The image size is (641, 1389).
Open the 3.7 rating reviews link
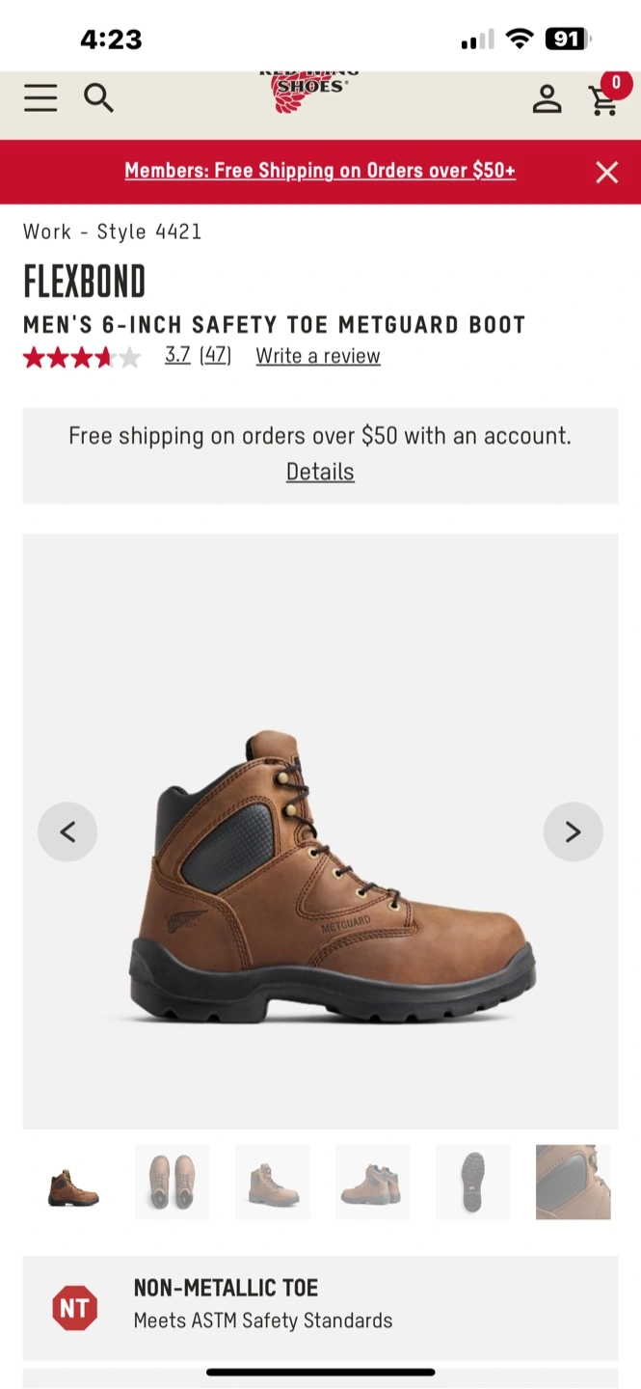point(198,355)
